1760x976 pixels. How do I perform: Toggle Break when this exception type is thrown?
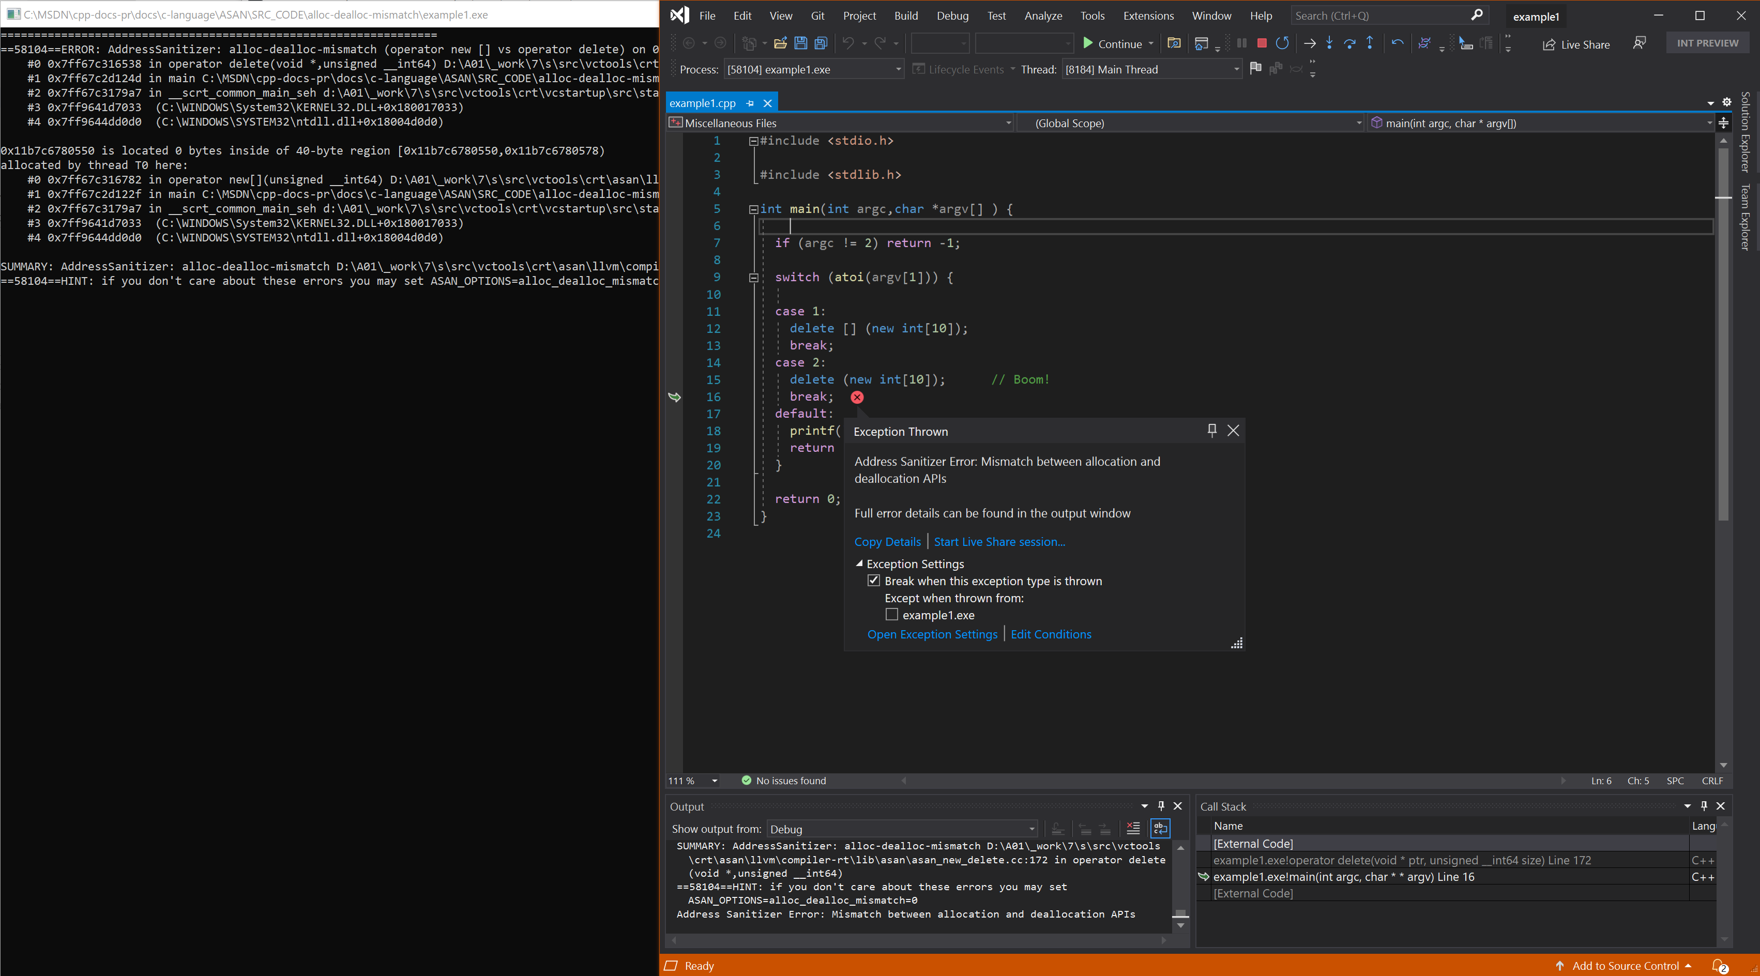tap(873, 581)
